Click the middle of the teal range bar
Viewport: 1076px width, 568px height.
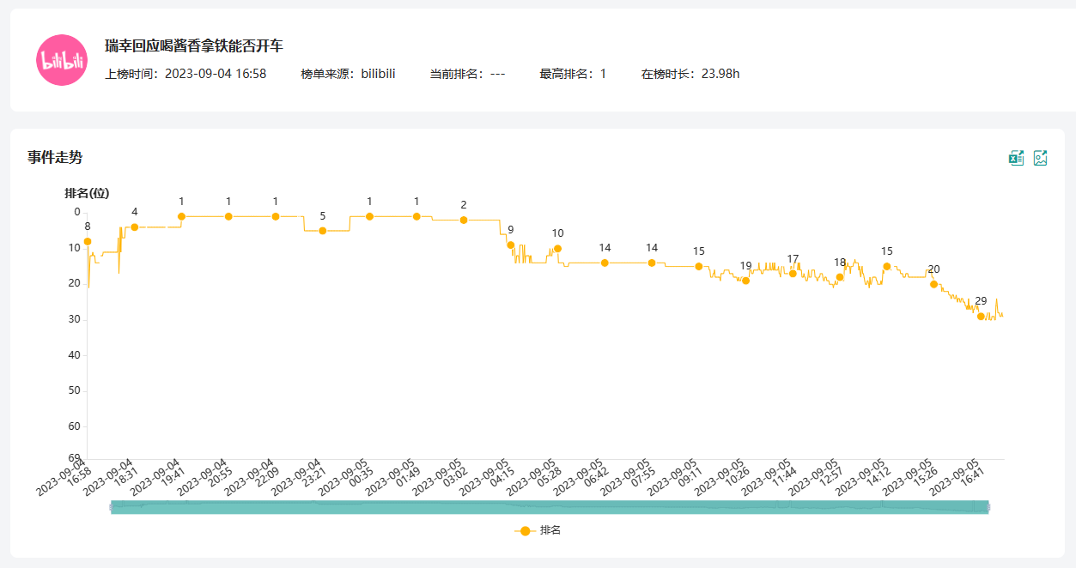(550, 507)
